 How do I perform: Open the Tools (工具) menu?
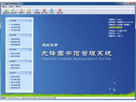pyautogui.click(x=11, y=7)
